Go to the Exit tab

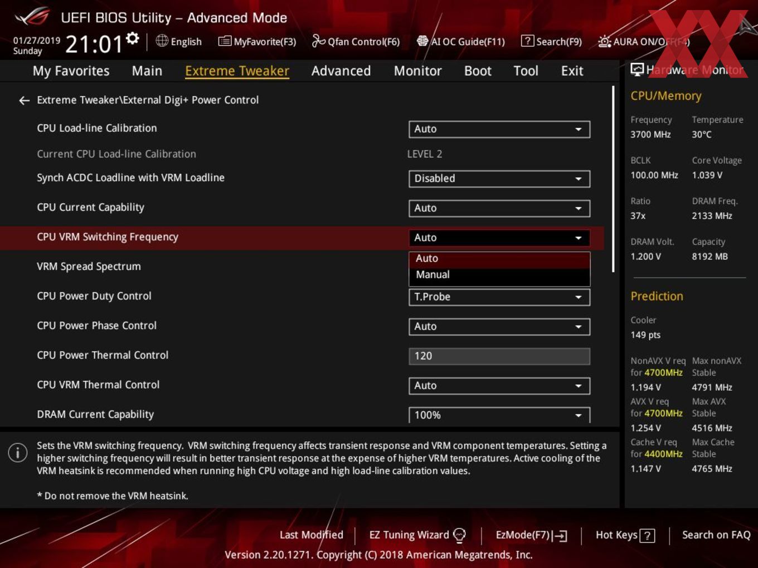(x=572, y=71)
